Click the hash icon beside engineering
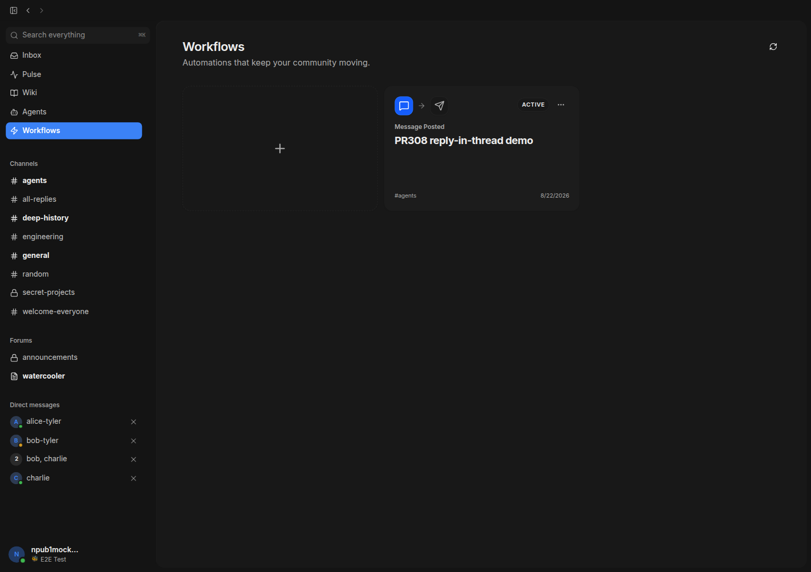Image resolution: width=811 pixels, height=572 pixels. tap(14, 237)
